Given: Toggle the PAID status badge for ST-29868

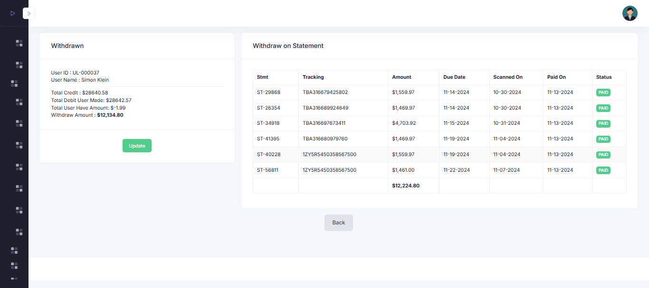Looking at the screenshot, I should point(603,92).
